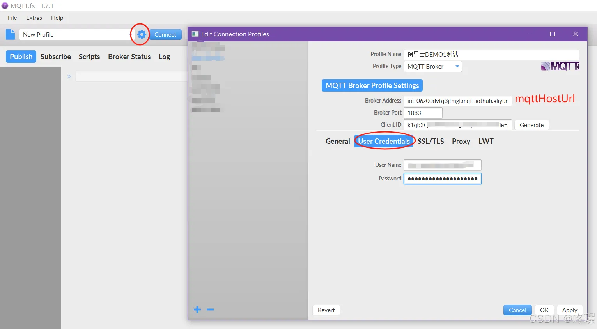The height and width of the screenshot is (329, 597).
Task: Click the OK button
Action: click(x=544, y=310)
